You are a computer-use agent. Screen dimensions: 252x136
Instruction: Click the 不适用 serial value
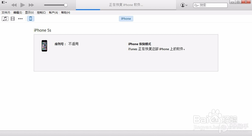73,44
